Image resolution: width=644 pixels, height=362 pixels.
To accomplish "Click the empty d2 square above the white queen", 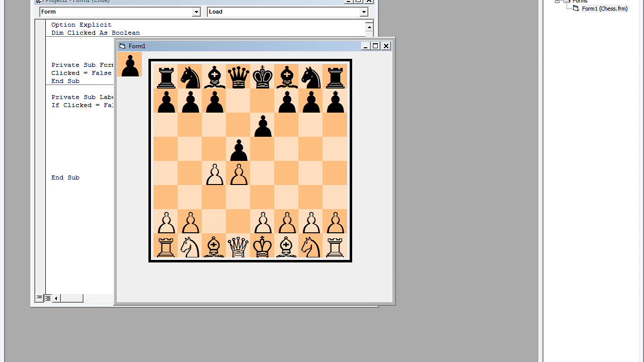I will (238, 221).
